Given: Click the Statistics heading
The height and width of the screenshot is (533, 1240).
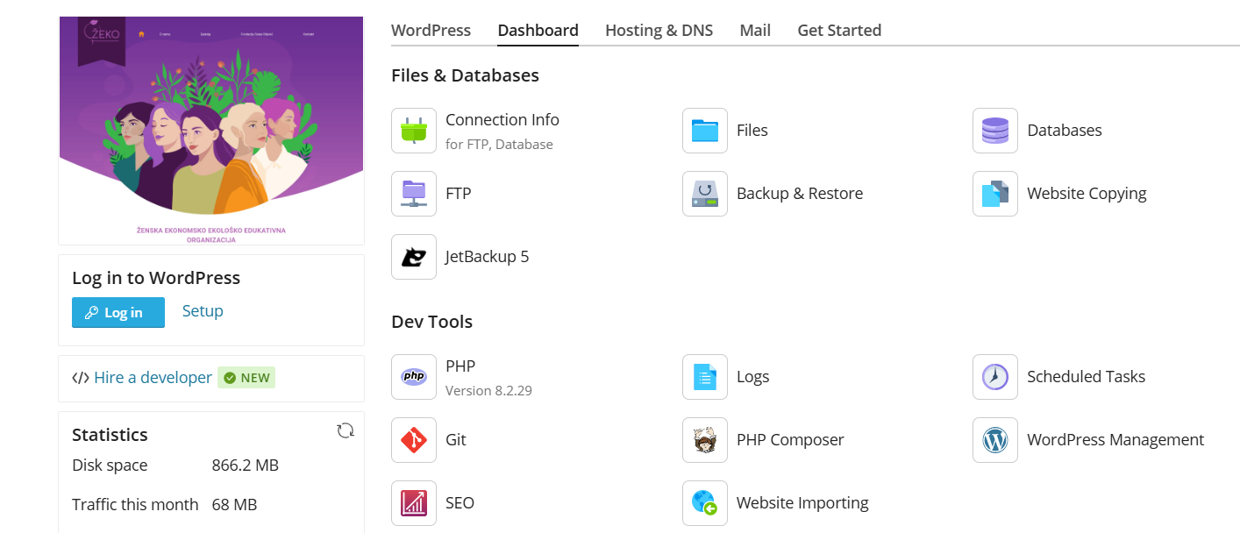Looking at the screenshot, I should pos(110,435).
